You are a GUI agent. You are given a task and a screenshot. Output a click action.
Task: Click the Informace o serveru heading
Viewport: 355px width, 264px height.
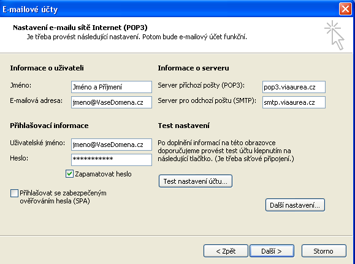click(193, 68)
